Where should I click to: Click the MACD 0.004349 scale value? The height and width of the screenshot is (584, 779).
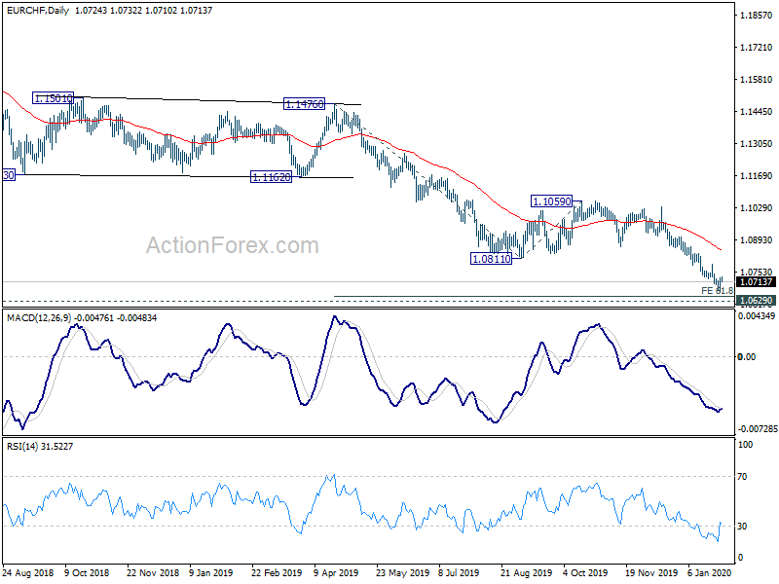(757, 315)
